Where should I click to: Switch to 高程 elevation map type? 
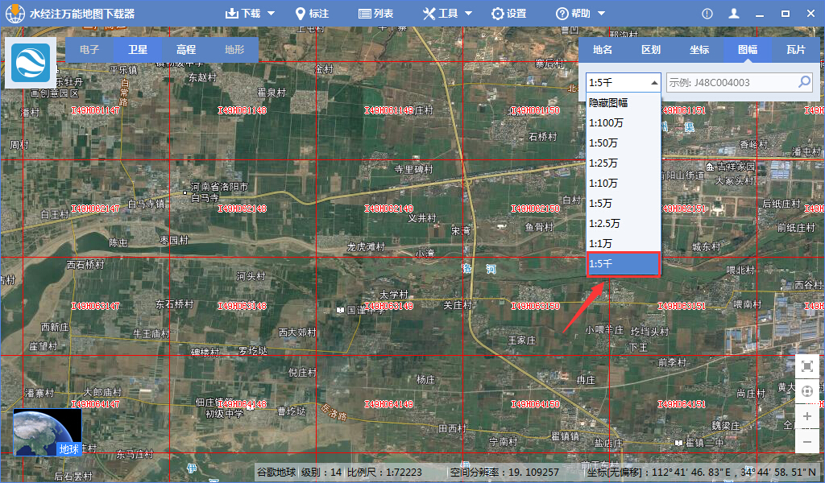coord(186,49)
